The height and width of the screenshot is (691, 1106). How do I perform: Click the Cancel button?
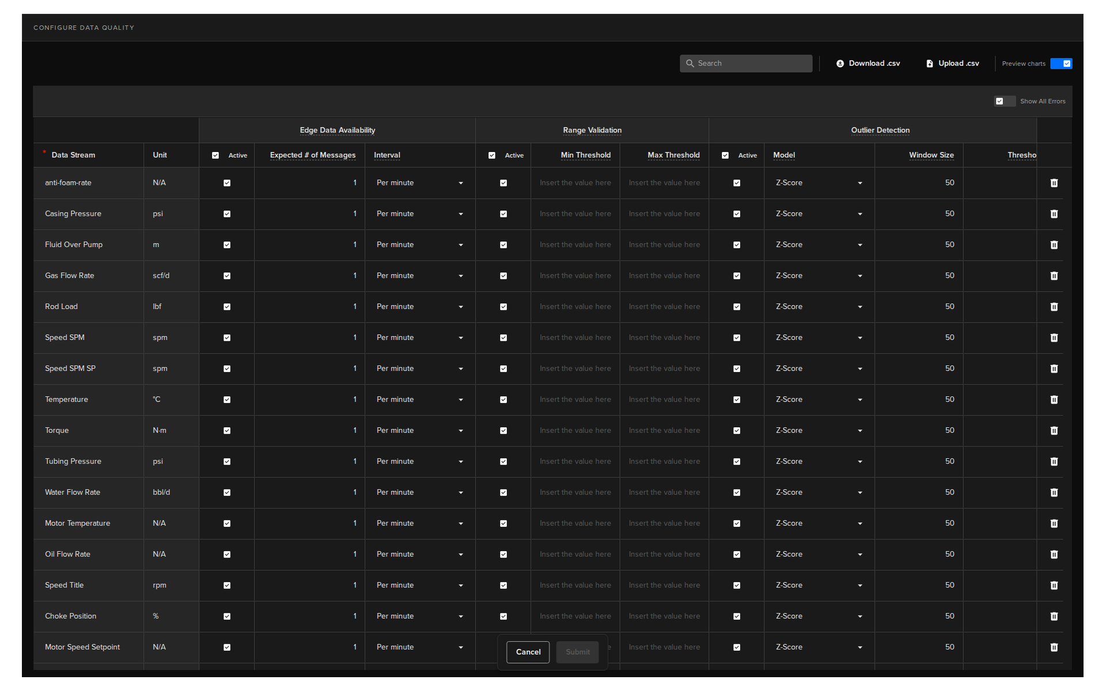point(528,652)
